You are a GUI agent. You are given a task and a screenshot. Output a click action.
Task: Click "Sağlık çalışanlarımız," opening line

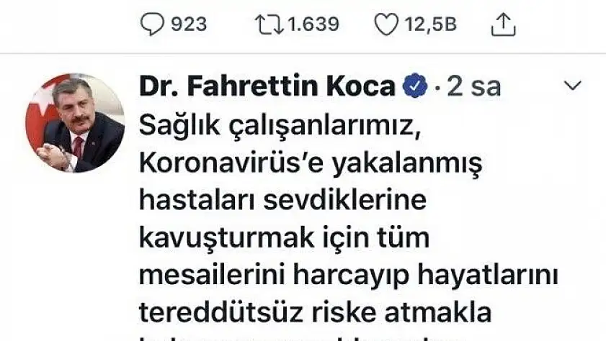click(x=280, y=126)
